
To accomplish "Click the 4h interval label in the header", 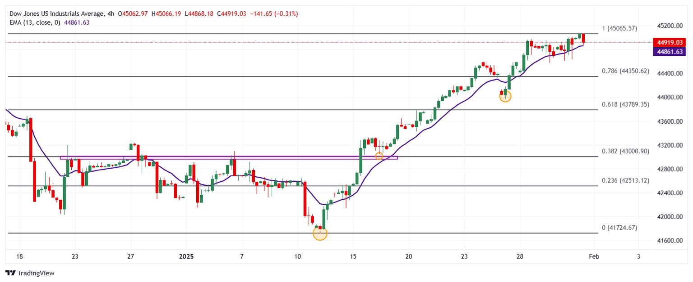I will [x=110, y=14].
